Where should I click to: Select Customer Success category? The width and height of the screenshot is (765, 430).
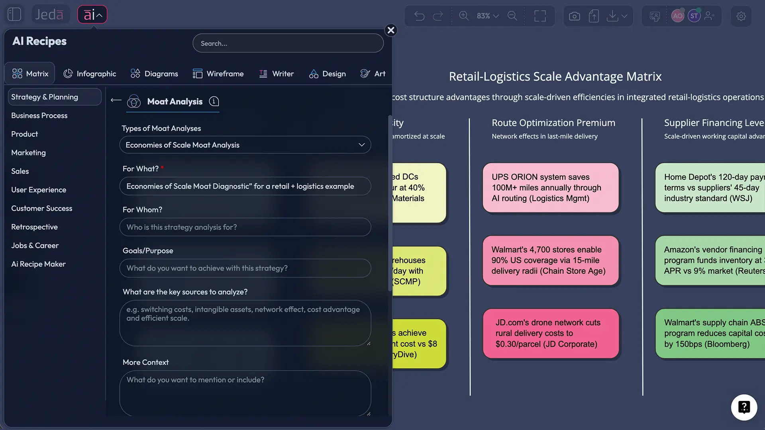click(x=42, y=208)
